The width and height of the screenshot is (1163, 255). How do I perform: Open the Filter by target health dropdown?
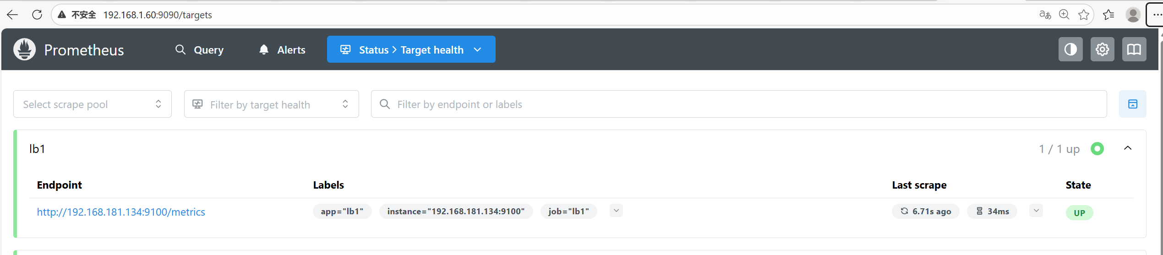272,104
